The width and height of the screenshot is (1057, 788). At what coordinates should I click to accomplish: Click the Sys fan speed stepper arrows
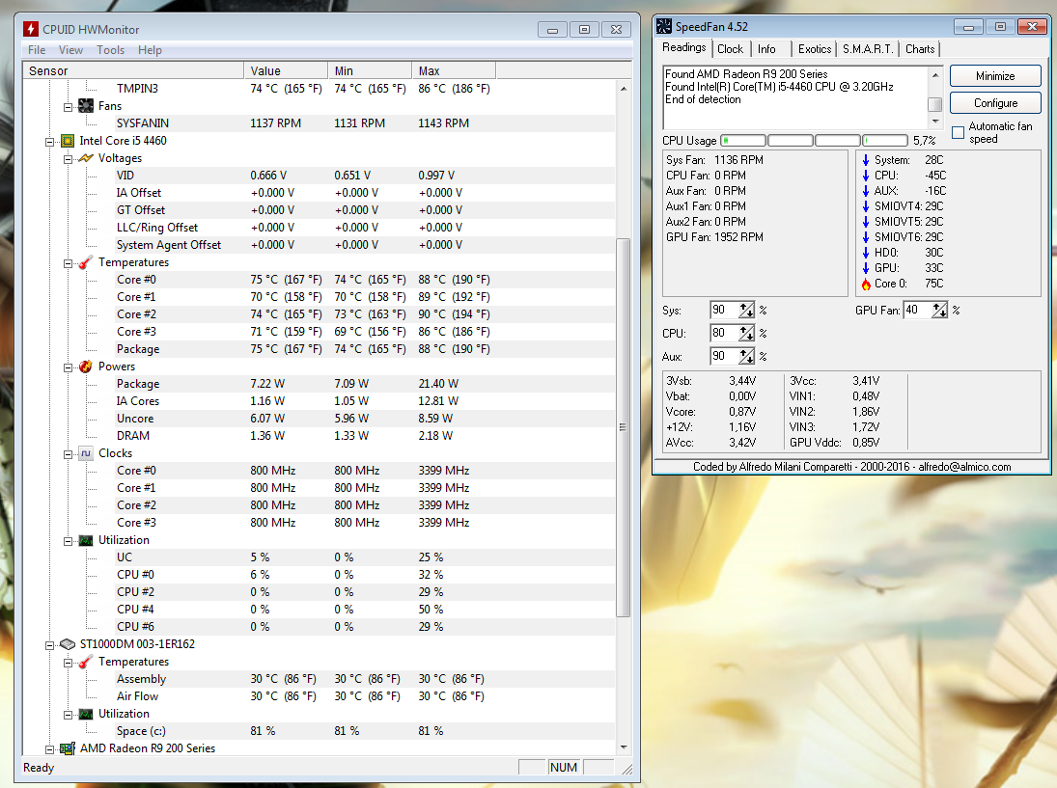click(x=745, y=310)
